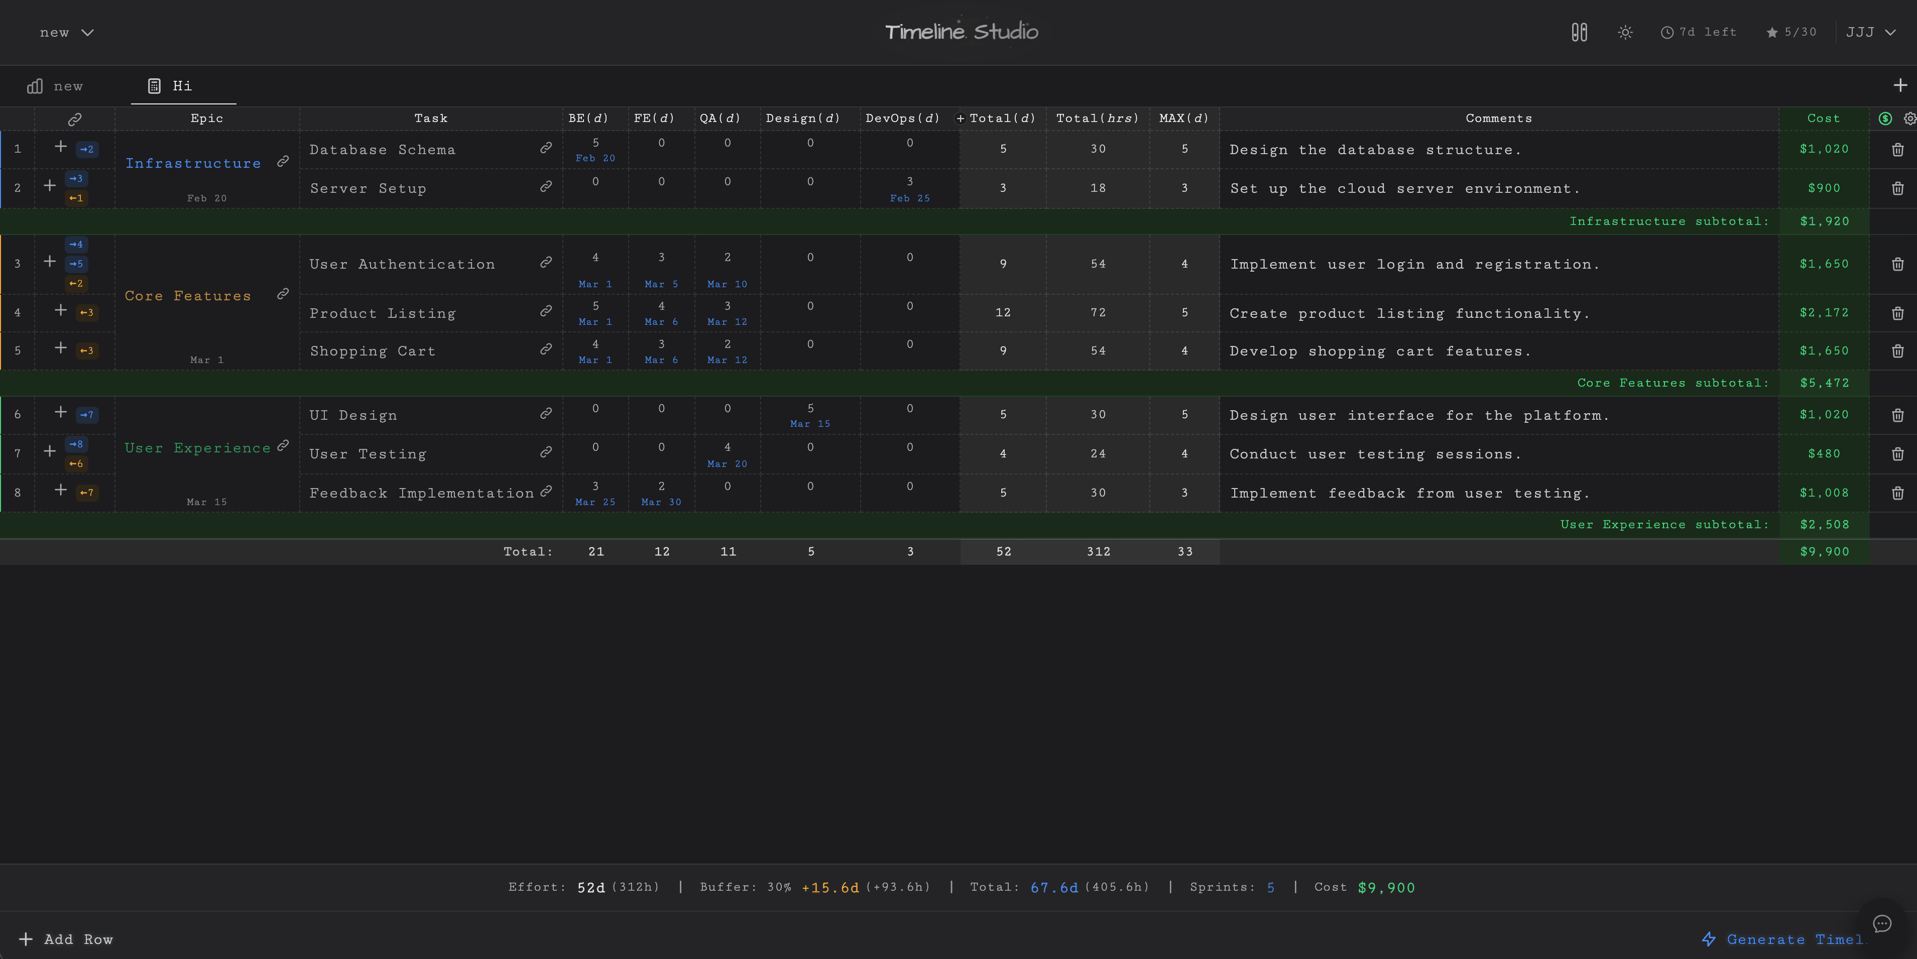The width and height of the screenshot is (1917, 959).
Task: Click the link icon next to Core Features epic
Action: (282, 294)
